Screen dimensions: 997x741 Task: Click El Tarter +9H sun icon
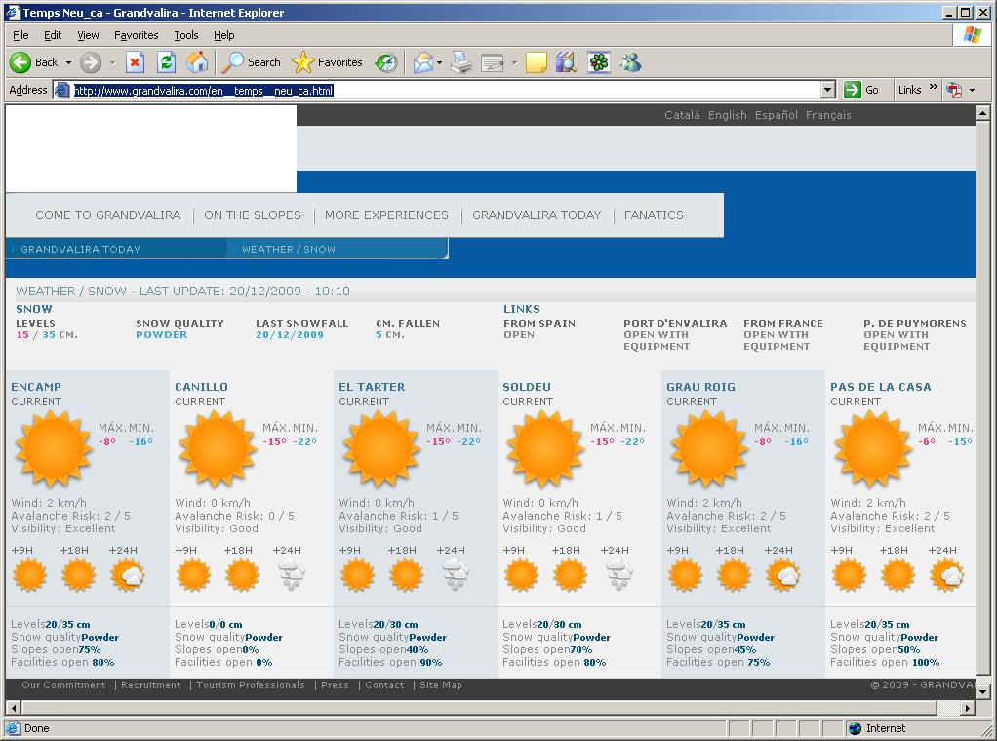[357, 574]
